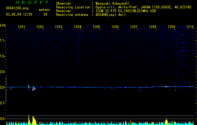Viewport: 197px width, 125px height.
Task: Click the 0.9 kHz frequency label
Action: (x=3, y=72)
